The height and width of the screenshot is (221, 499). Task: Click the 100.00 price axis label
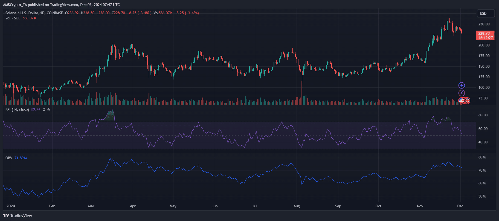point(484,87)
